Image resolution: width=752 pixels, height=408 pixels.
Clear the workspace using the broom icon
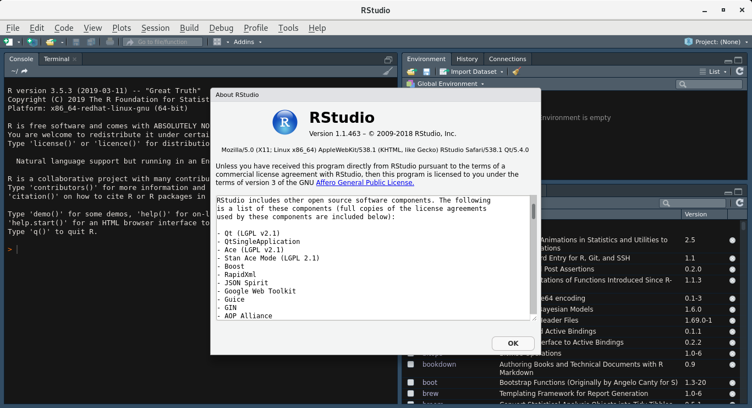pyautogui.click(x=515, y=71)
